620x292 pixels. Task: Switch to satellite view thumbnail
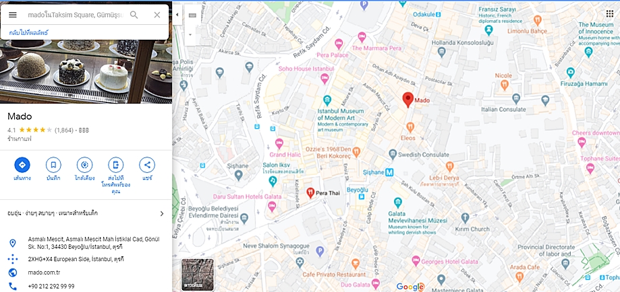point(198,275)
